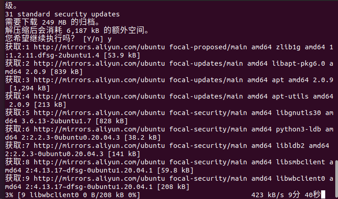Click the mirrors.aliyun.com URL on the 获取:9 line
Screen dimensions: 338x199
[99, 178]
